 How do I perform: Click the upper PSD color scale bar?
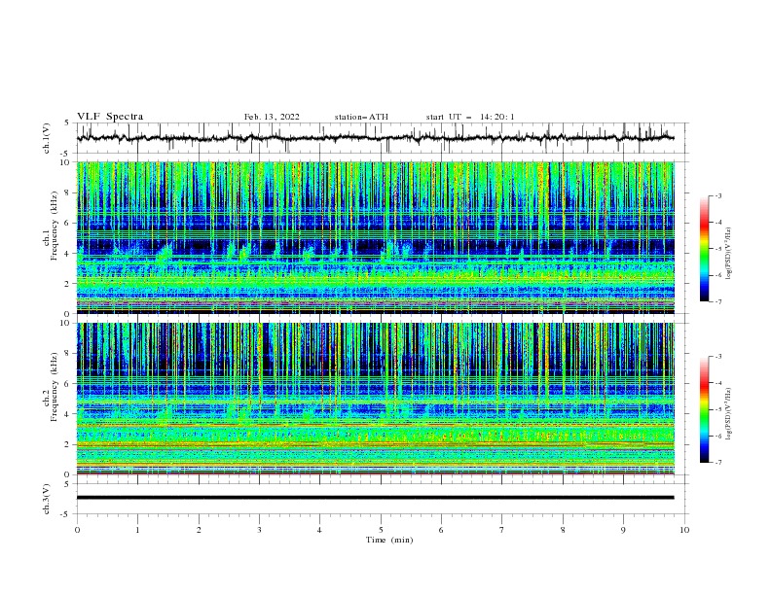pos(705,249)
